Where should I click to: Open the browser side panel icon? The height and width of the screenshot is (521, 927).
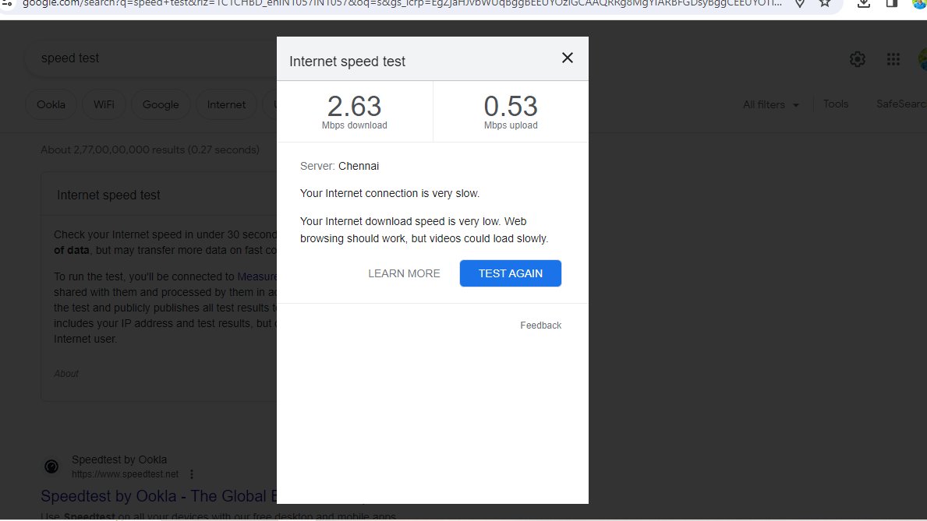[x=892, y=4]
